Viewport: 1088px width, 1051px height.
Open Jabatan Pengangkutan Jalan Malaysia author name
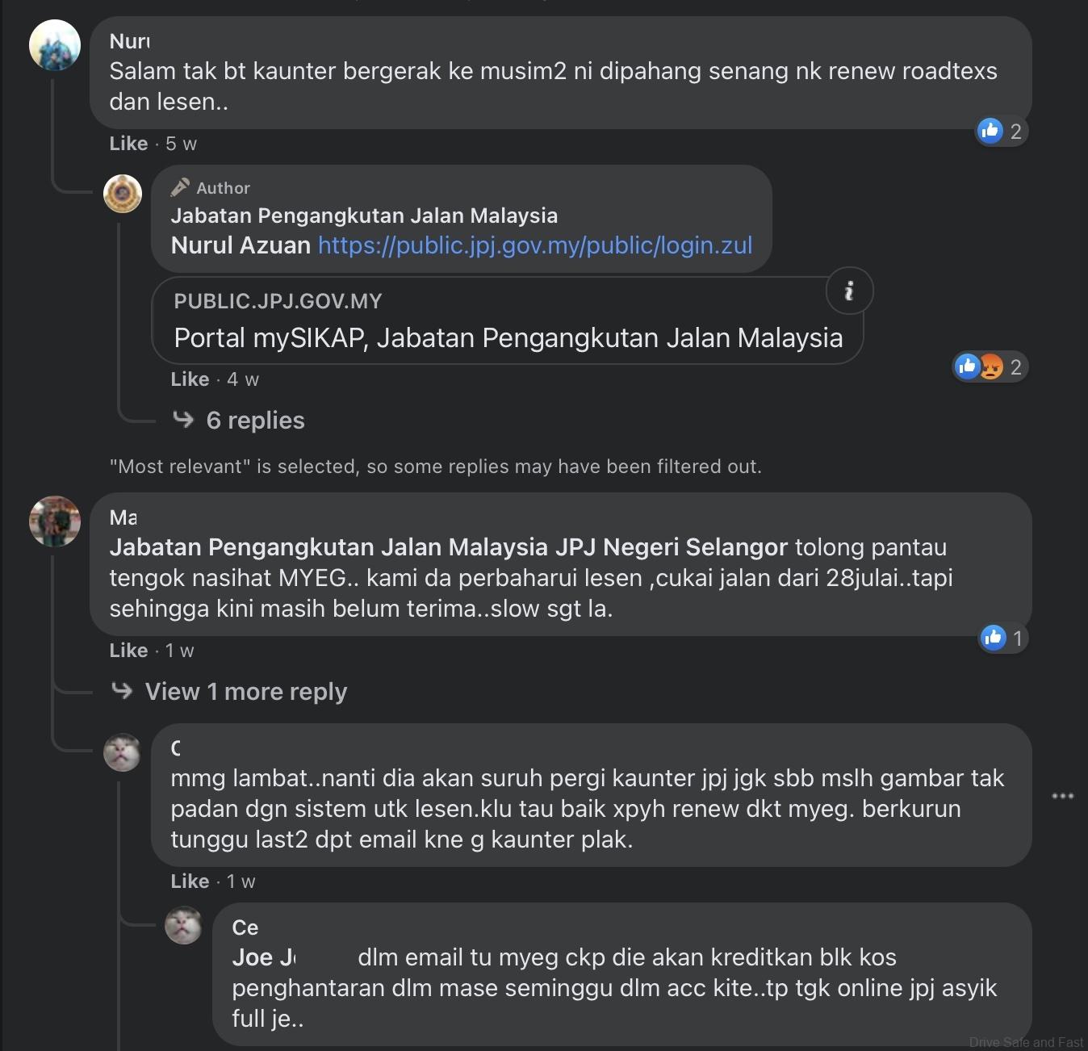click(364, 216)
